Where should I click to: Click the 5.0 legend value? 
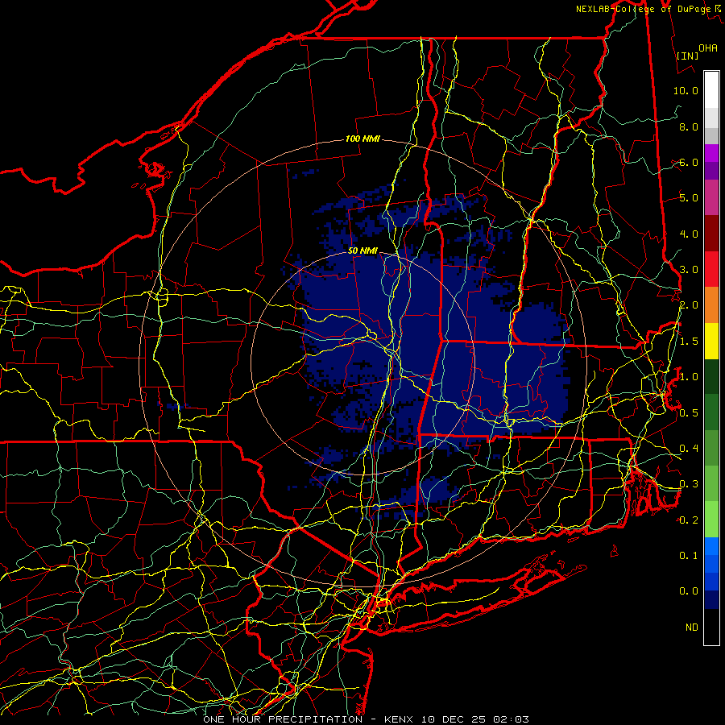click(x=689, y=198)
